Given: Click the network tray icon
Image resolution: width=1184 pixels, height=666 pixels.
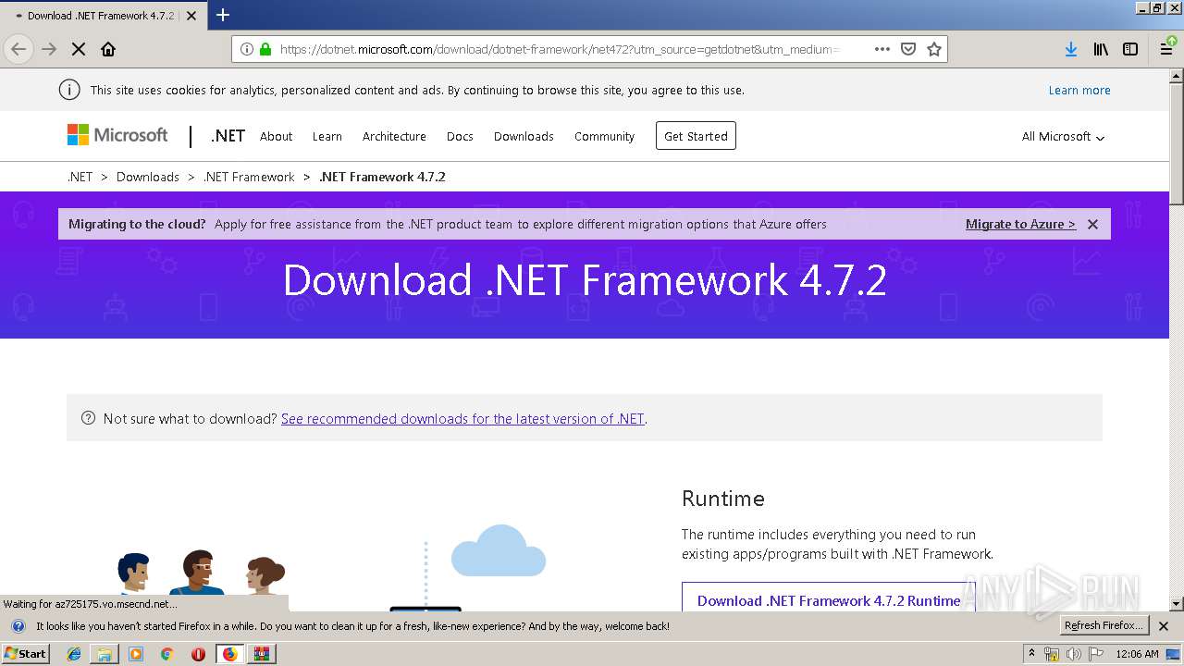Looking at the screenshot, I should 1052,654.
